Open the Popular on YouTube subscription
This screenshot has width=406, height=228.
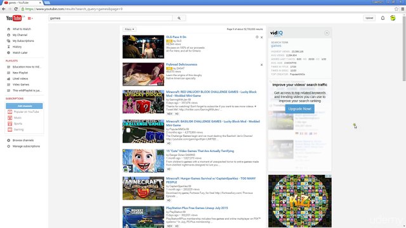27,111
